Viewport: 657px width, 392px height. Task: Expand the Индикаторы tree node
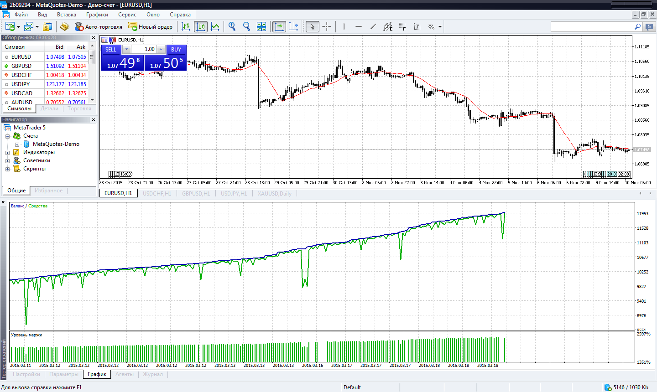pos(7,153)
